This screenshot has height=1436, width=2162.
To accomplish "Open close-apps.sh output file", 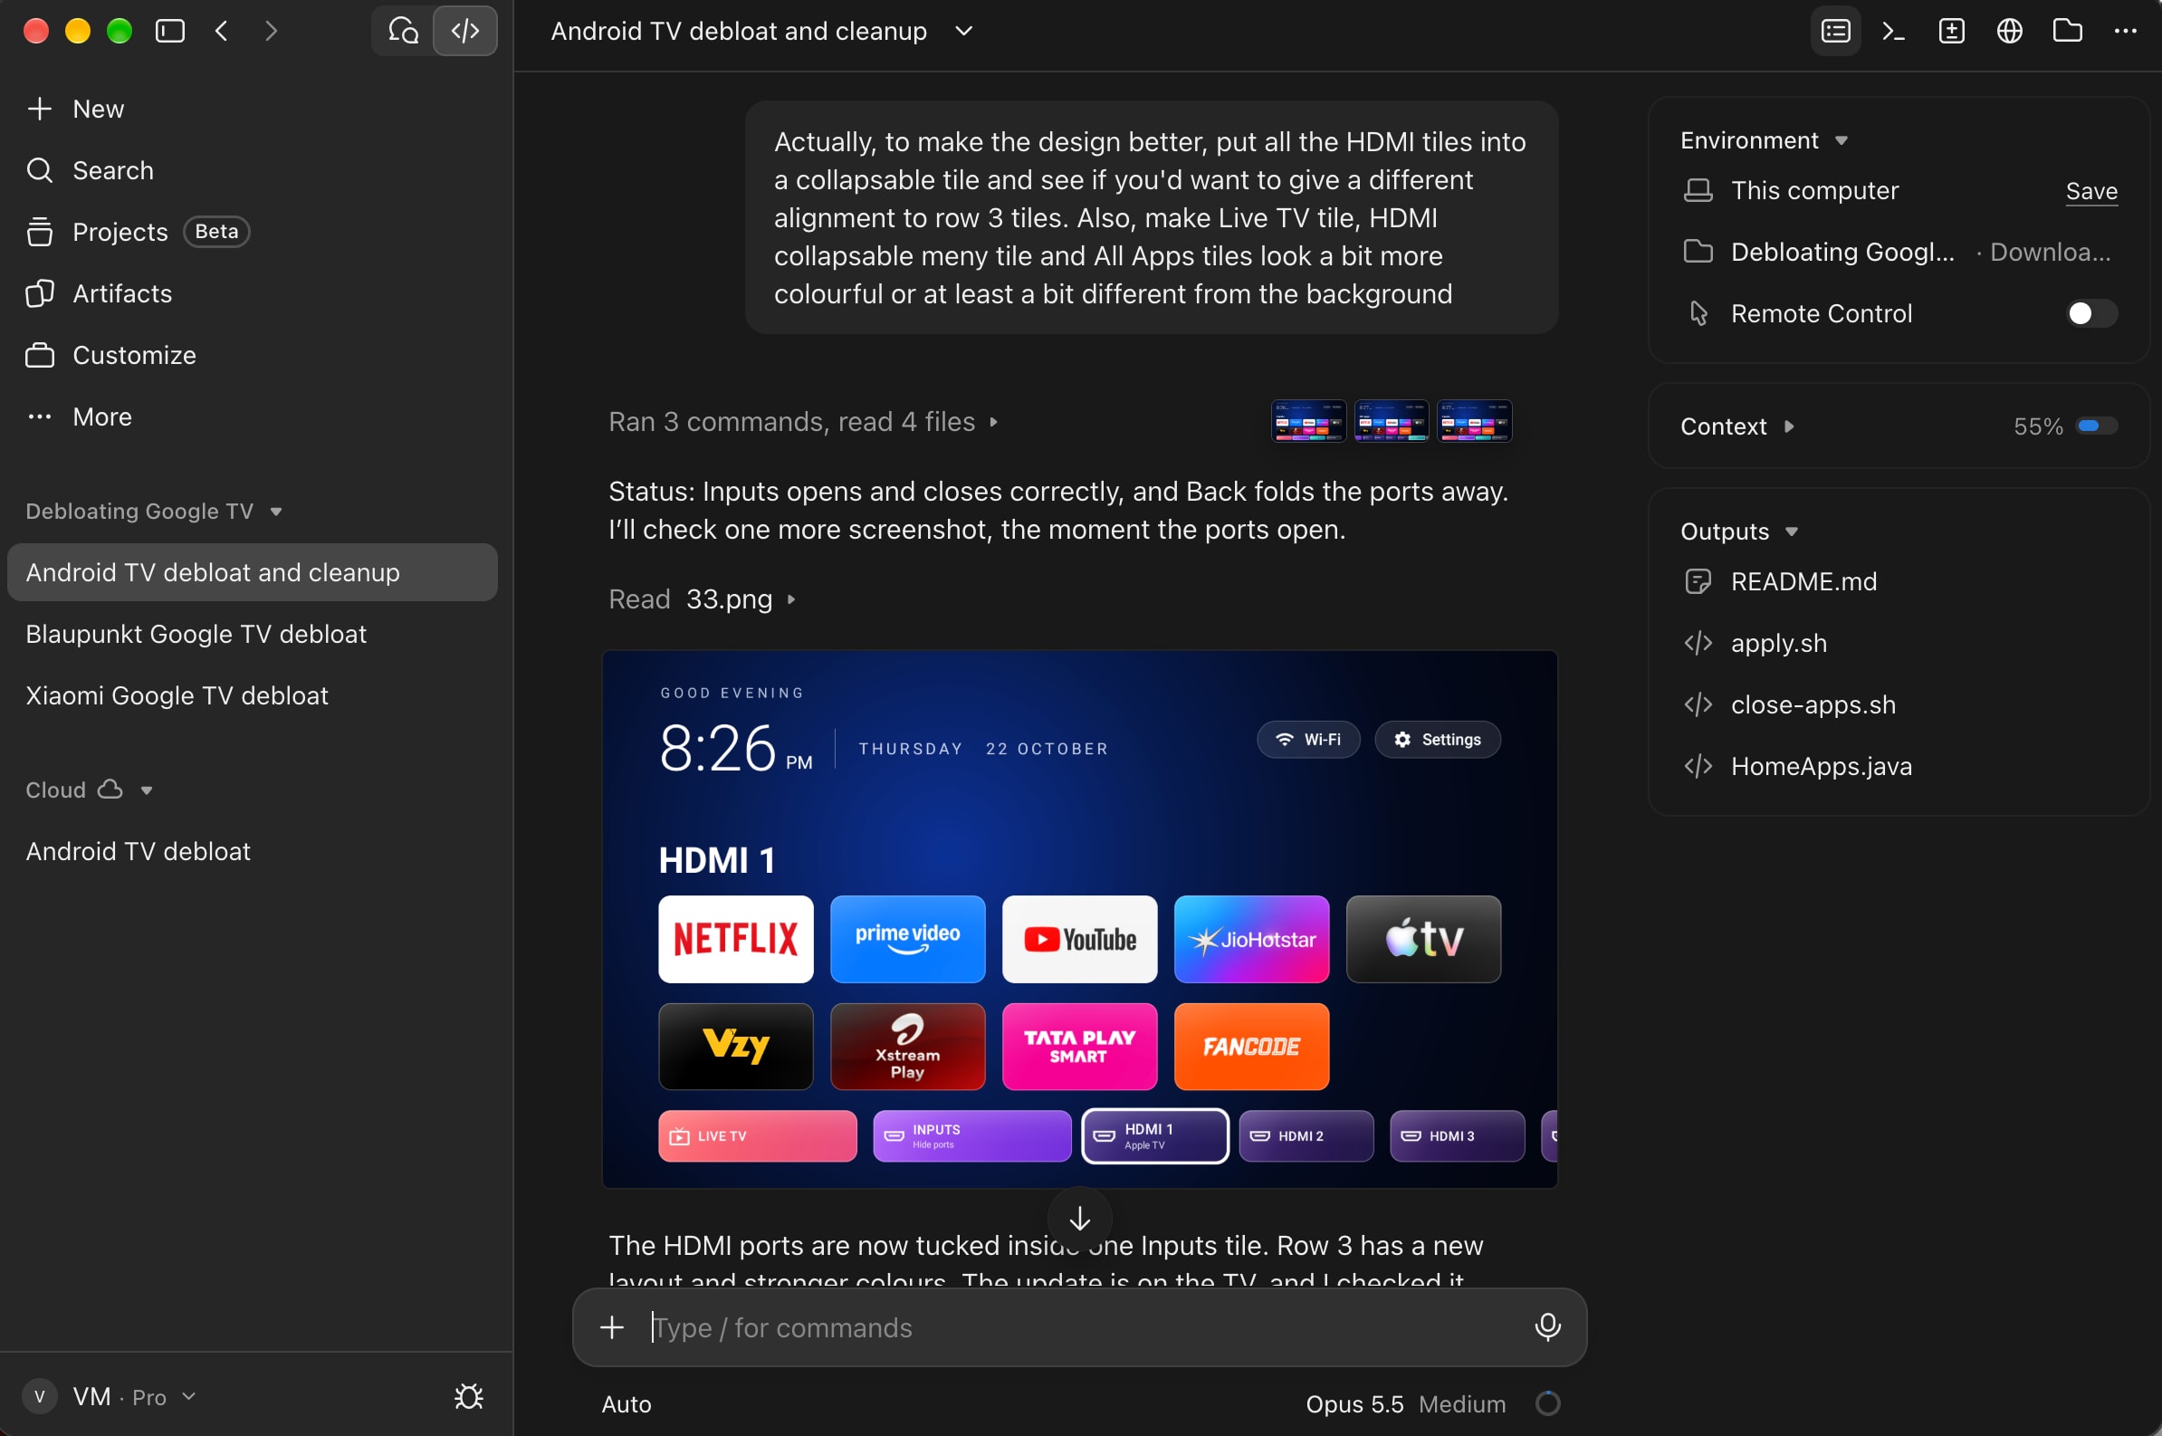I will click(1899, 704).
